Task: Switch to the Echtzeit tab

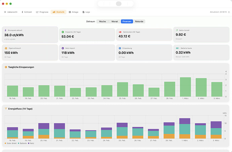Action: [27, 12]
